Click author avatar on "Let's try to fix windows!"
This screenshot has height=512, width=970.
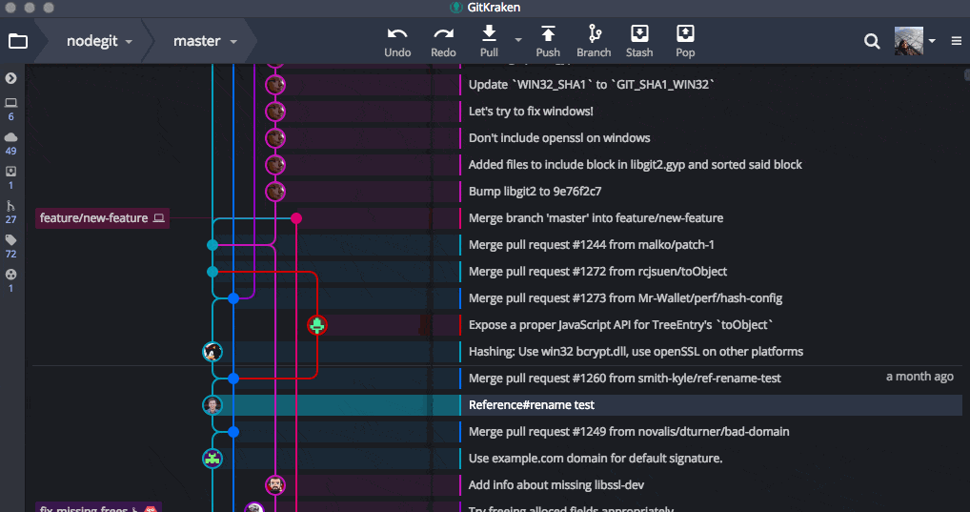(275, 112)
